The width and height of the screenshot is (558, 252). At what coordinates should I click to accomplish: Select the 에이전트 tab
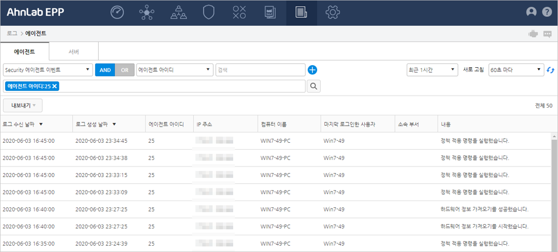pyautogui.click(x=25, y=52)
